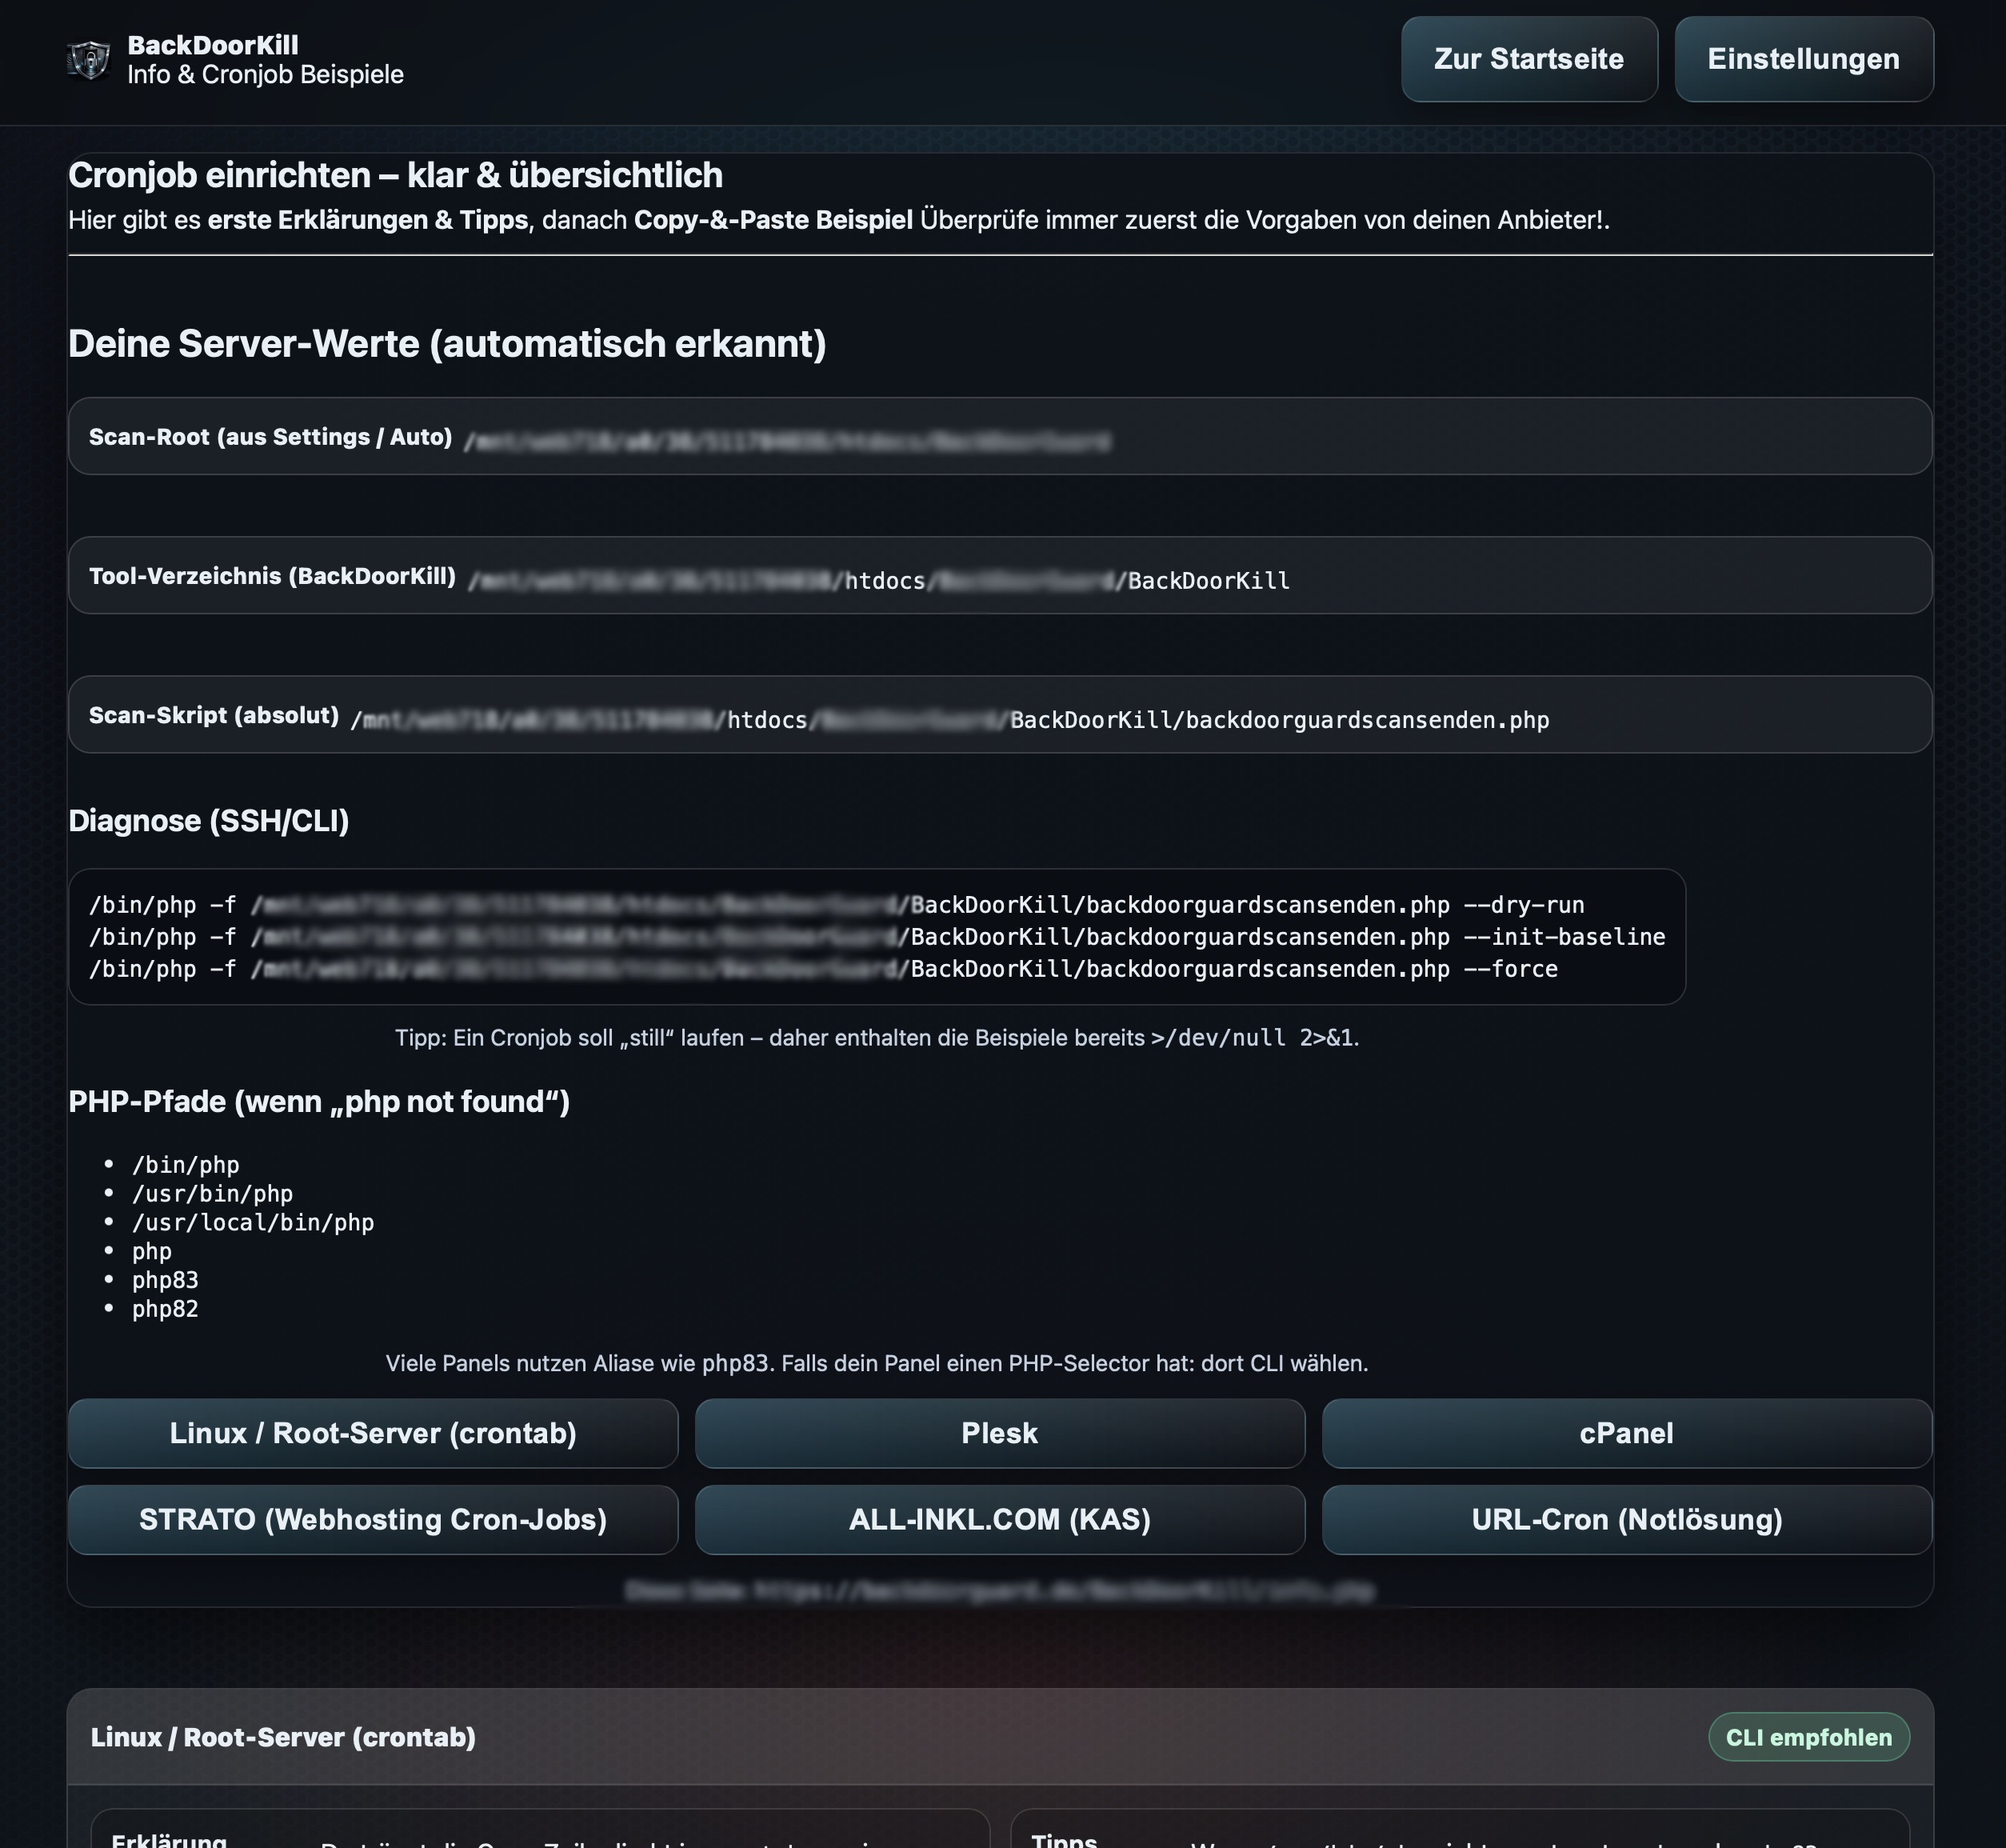Choose URL-Cron (Notlösung) option
Image resolution: width=2006 pixels, height=1848 pixels.
[1626, 1519]
